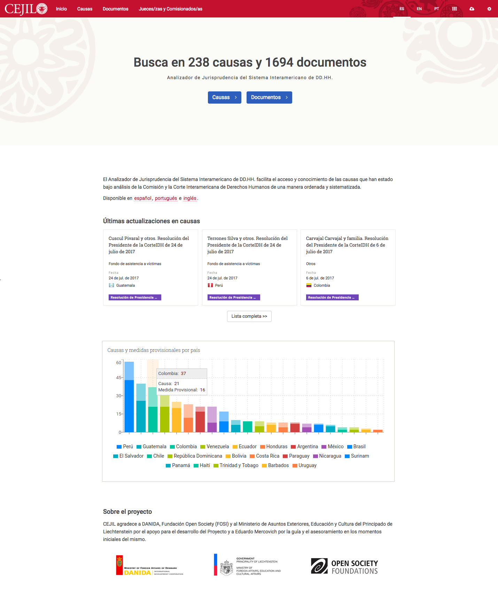Open the grid view icon in header

[x=454, y=9]
